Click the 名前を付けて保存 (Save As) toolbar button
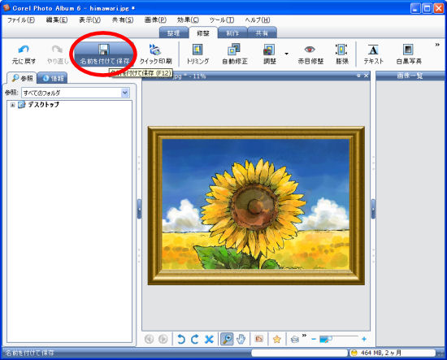This screenshot has width=447, height=360. pos(104,54)
